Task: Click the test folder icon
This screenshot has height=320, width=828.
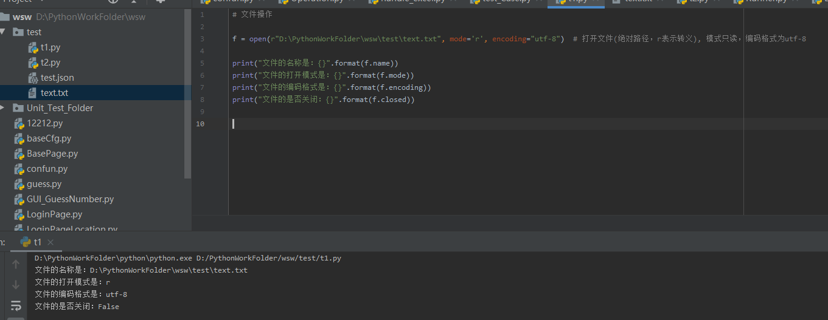Action: tap(18, 32)
